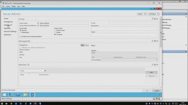Click the network signal icon in the system tray

click(x=169, y=104)
